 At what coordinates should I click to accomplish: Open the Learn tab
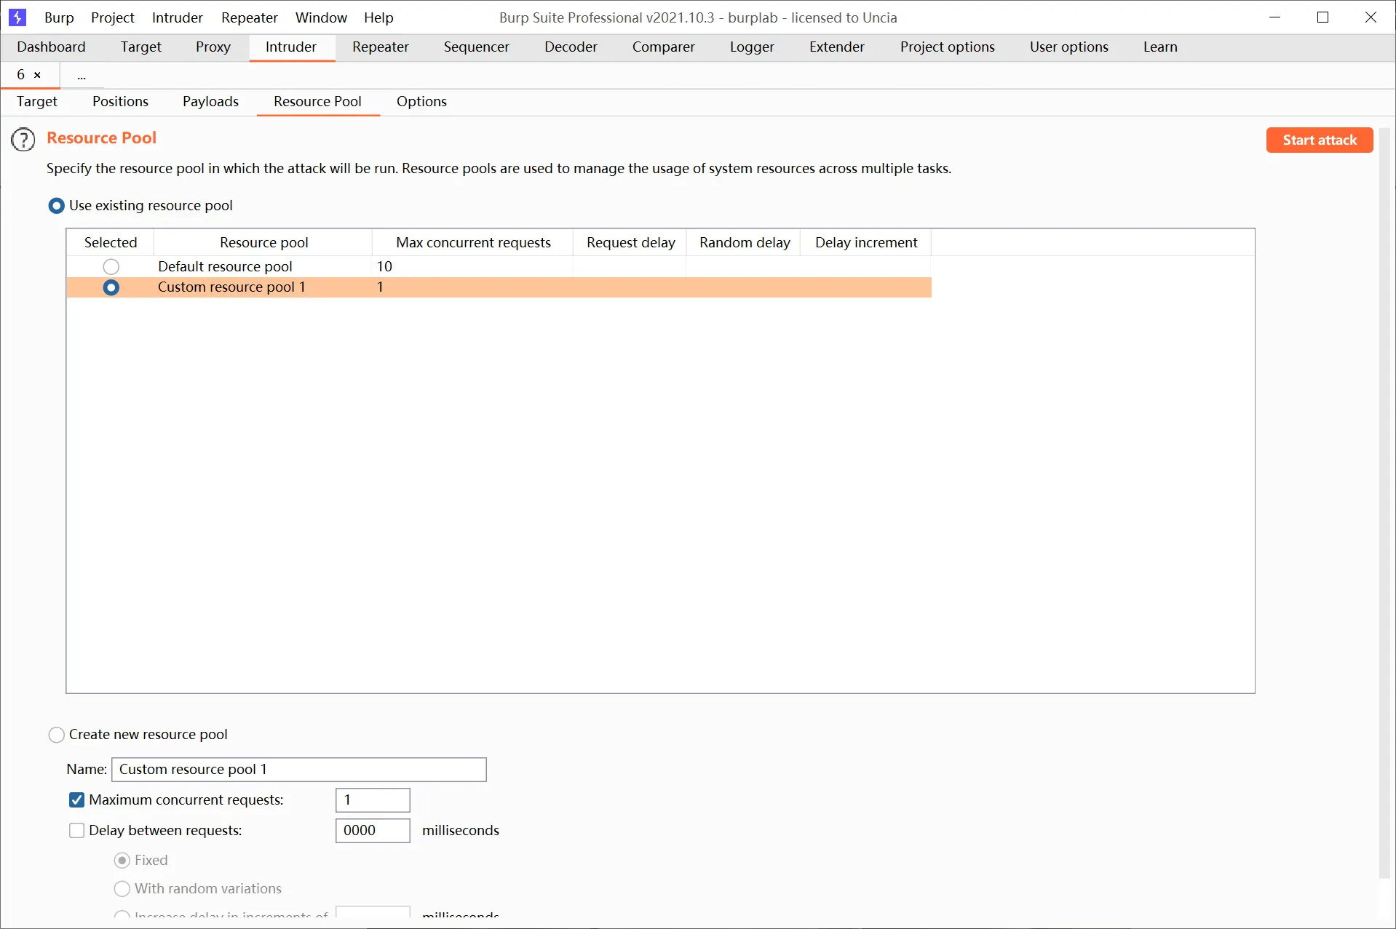click(1160, 47)
